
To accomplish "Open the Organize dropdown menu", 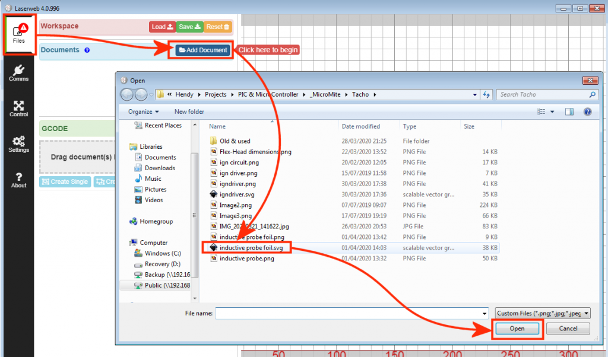I will tap(143, 111).
